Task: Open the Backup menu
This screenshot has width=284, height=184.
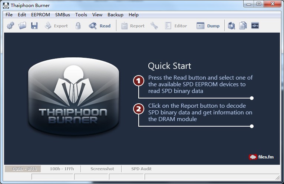Action: pyautogui.click(x=115, y=15)
